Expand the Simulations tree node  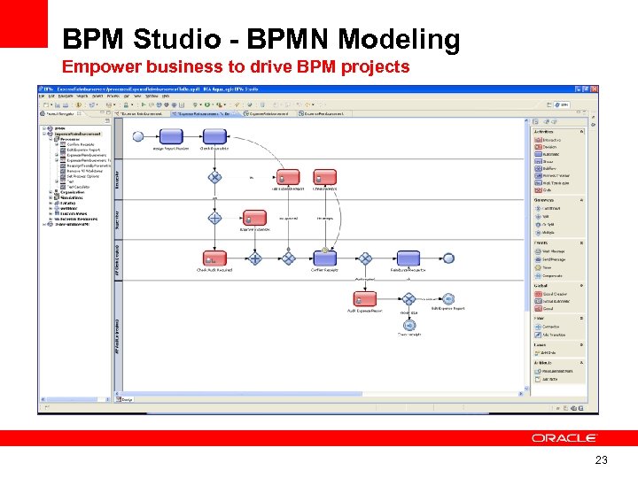51,197
